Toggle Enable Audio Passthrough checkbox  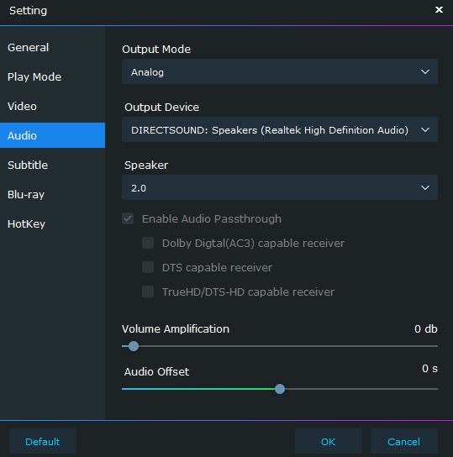coord(128,218)
